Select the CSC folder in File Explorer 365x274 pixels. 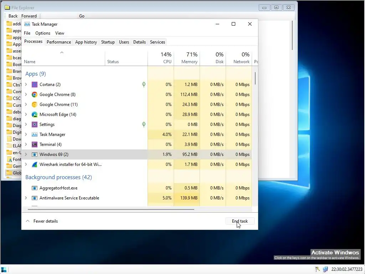(14, 98)
